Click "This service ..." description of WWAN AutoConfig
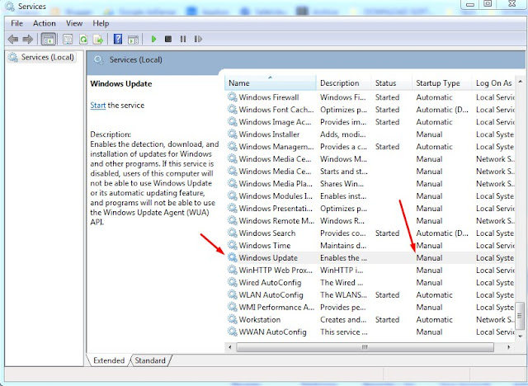Image resolution: width=528 pixels, height=386 pixels. coord(344,332)
